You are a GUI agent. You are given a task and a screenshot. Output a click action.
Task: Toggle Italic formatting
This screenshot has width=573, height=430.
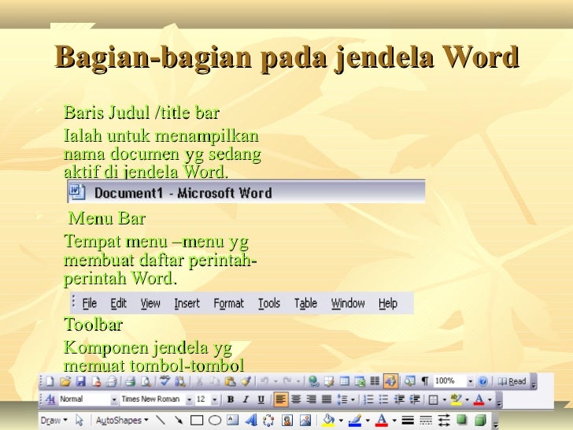[246, 399]
